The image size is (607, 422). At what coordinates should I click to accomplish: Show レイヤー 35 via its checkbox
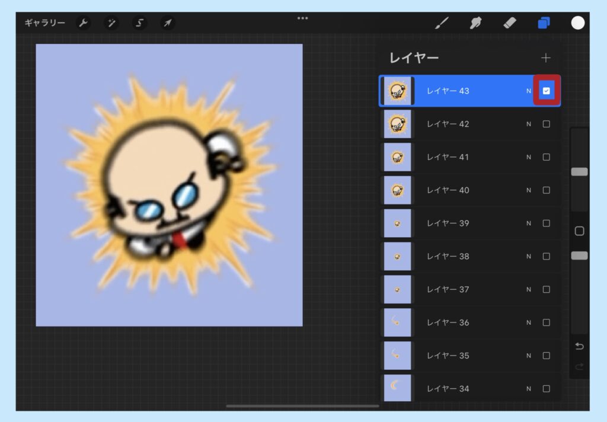pyautogui.click(x=546, y=356)
